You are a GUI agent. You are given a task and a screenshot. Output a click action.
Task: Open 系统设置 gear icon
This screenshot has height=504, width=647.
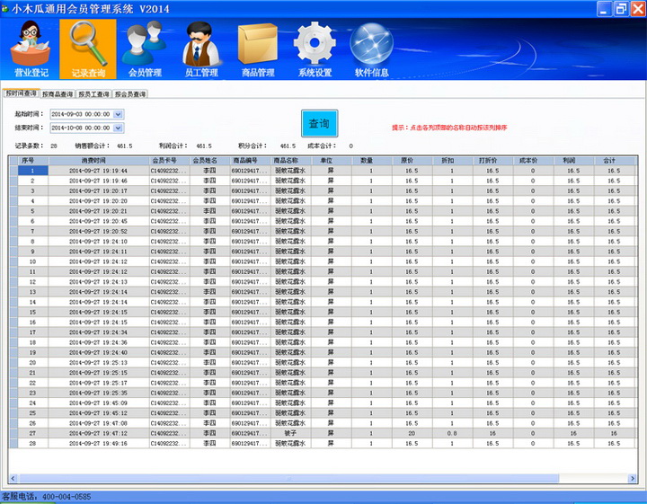point(315,47)
